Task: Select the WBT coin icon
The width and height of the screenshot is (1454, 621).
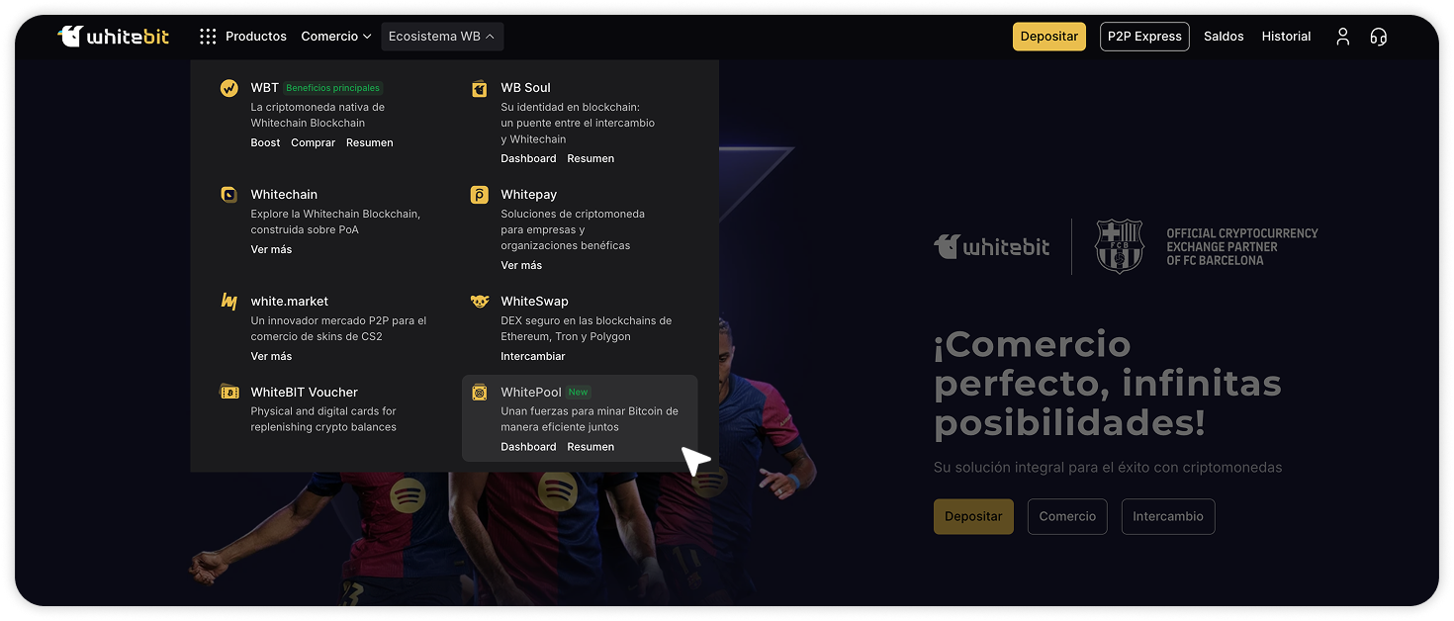Action: coord(229,88)
